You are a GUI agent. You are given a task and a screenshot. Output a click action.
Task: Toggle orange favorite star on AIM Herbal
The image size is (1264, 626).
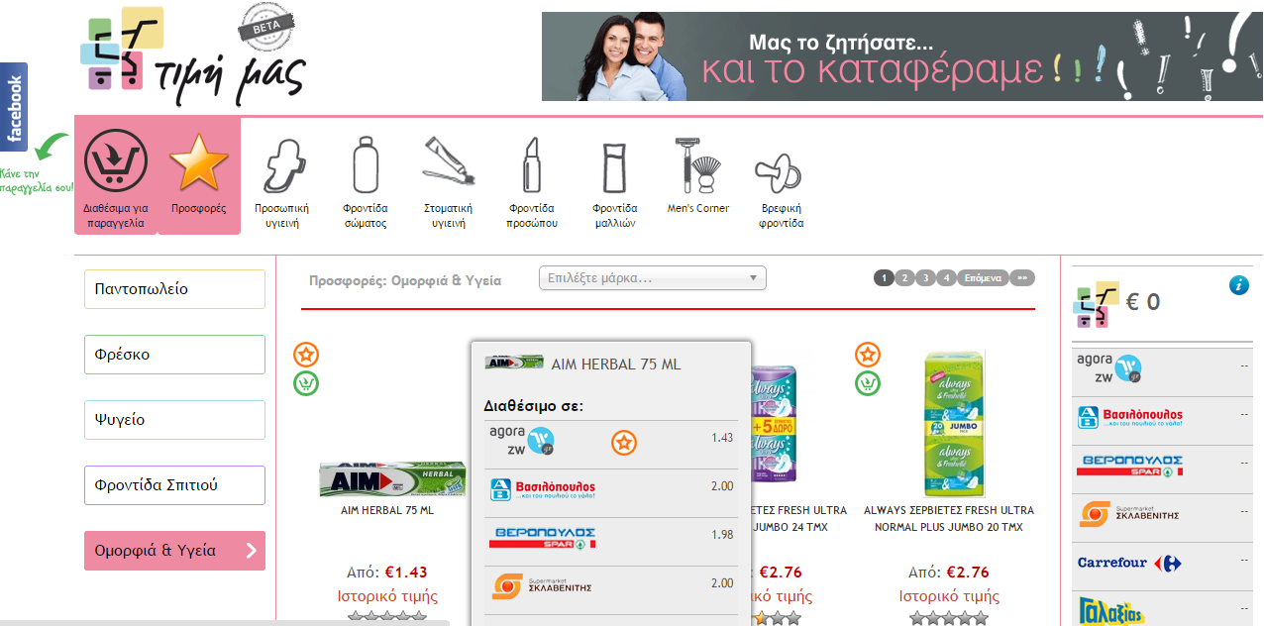point(306,355)
